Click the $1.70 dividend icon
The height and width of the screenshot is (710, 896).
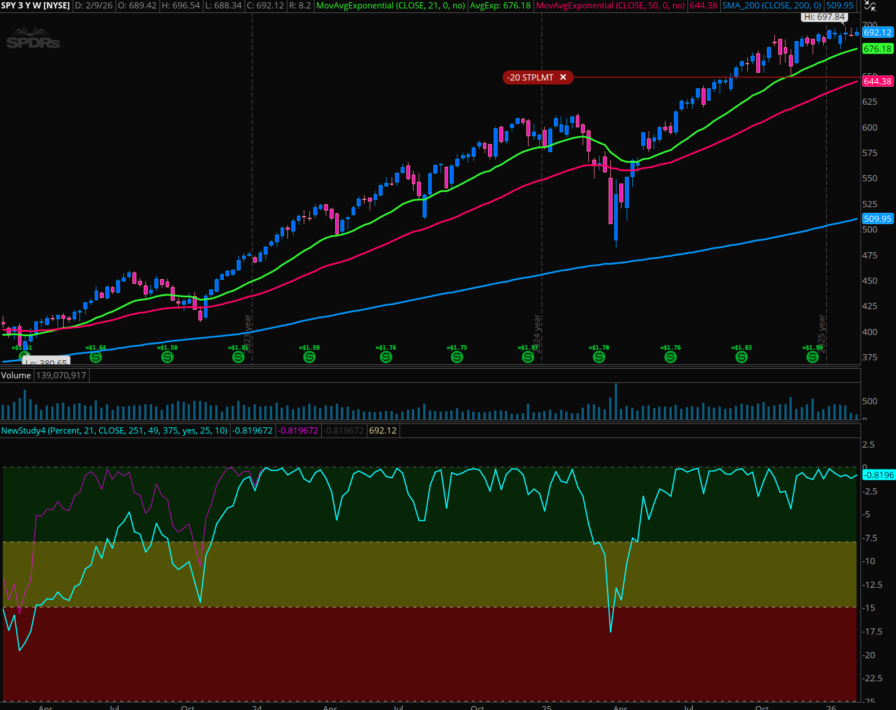pyautogui.click(x=599, y=357)
